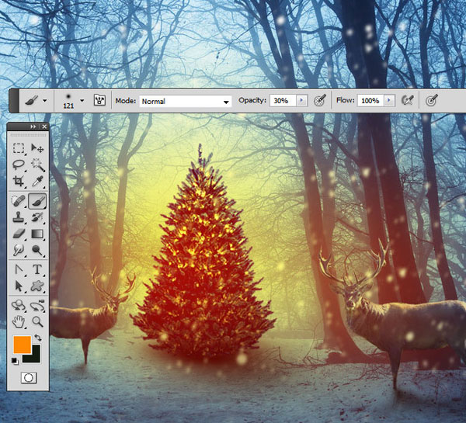This screenshot has height=423, width=466.
Task: Select the Healing Brush tool
Action: click(x=19, y=201)
